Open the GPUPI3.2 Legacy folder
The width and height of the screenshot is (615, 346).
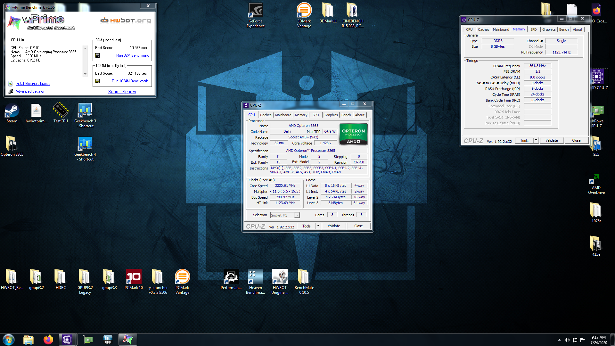tap(85, 282)
